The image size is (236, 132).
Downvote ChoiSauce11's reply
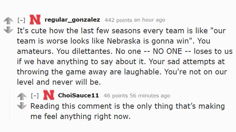[22, 106]
